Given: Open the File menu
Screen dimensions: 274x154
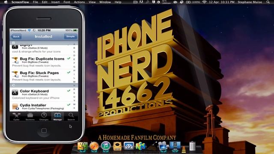Looking at the screenshot, I should pos(35,2).
